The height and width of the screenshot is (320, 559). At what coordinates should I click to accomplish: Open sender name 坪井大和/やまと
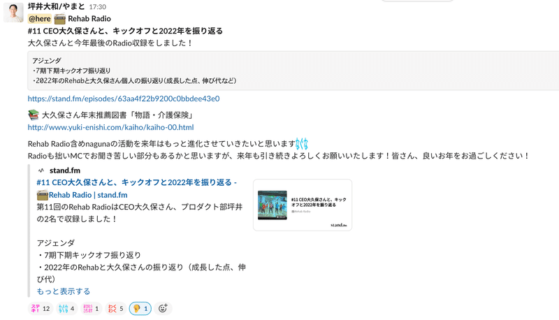click(x=57, y=6)
